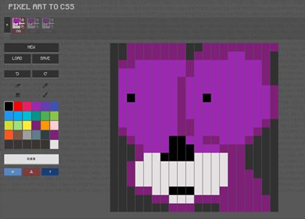The height and width of the screenshot is (219, 305).
Task: Pick the teal color swatch
Action: pos(36,116)
